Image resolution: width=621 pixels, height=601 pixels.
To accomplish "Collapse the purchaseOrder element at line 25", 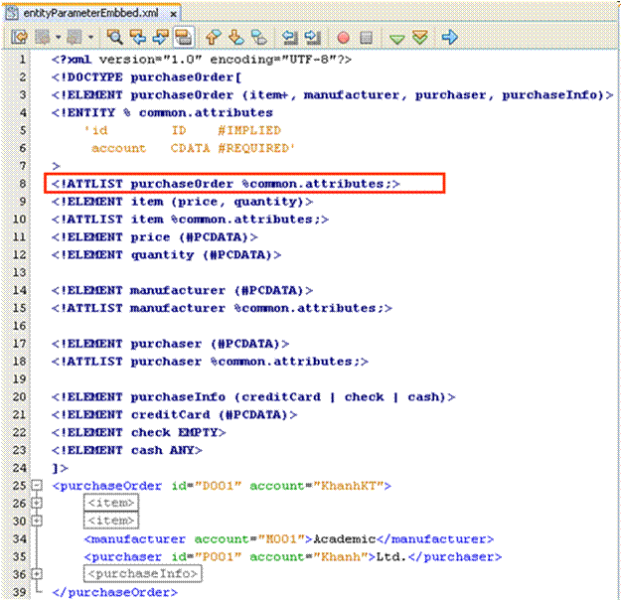I will click(37, 486).
